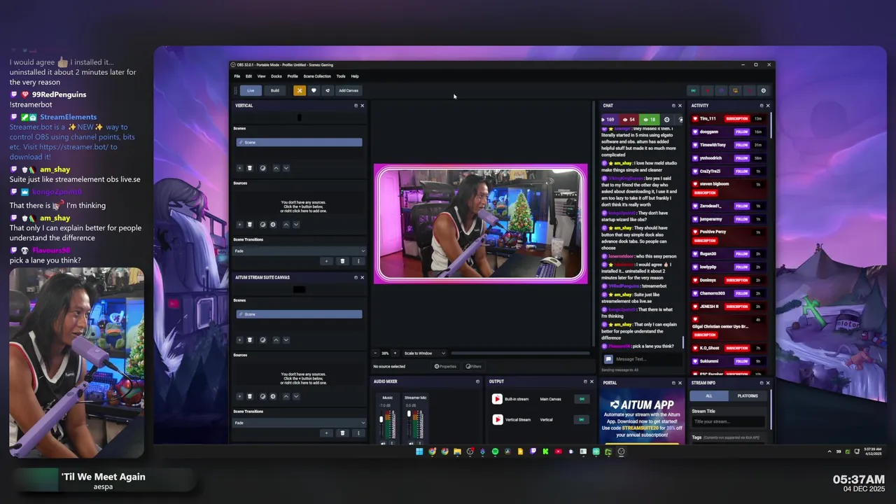Image resolution: width=896 pixels, height=504 pixels.
Task: Remove transition in Aitum Canvas dock
Action: pyautogui.click(x=342, y=433)
